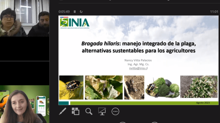Click the damaged leaves photo on slide
The height and width of the screenshot is (123, 220).
103,87
